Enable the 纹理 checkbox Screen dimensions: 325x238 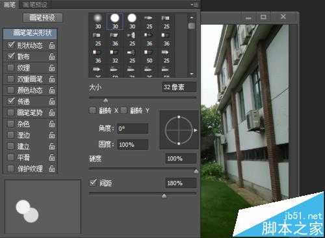click(x=10, y=68)
